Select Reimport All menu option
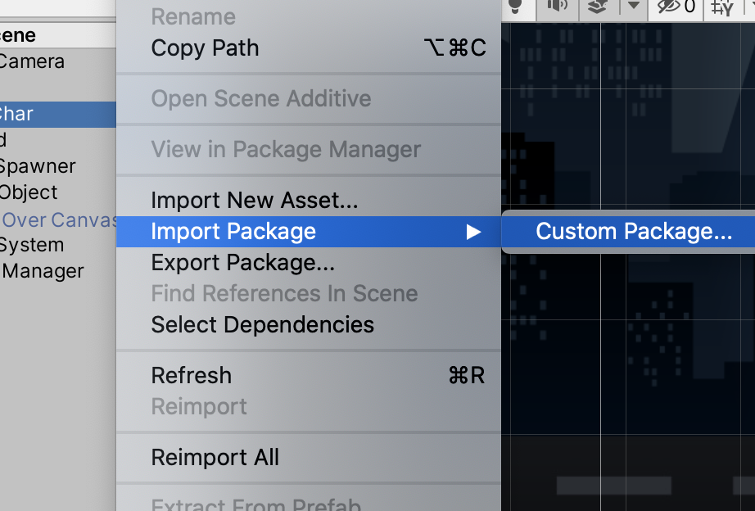 click(215, 458)
